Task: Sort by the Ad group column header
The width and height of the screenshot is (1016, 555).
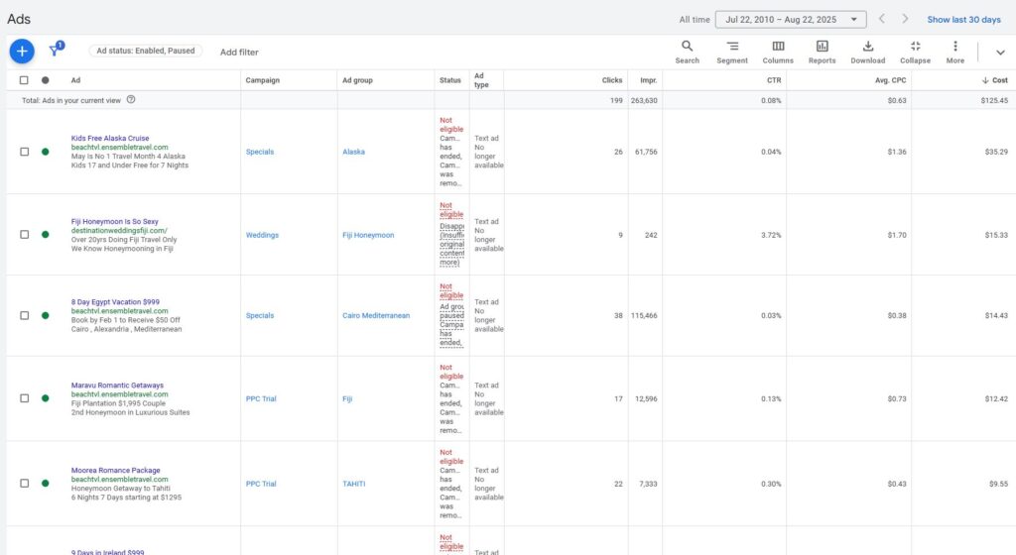Action: tap(357, 80)
